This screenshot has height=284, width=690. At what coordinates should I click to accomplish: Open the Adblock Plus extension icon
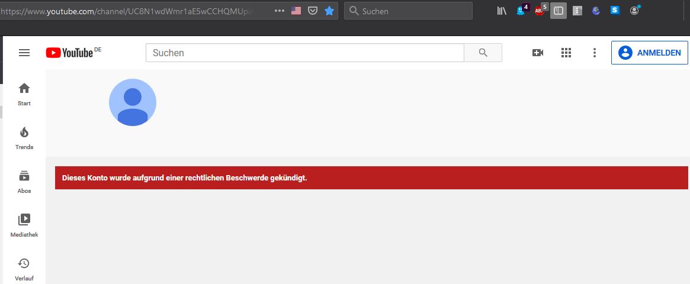540,11
